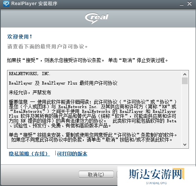Click the license scrollbar up arrow
Screen dimensions: 196x186
[185, 74]
